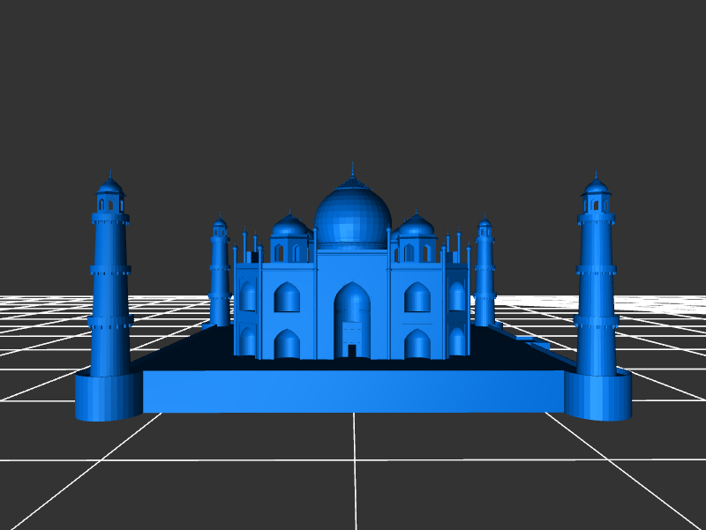Select the lower arched niche right of entrance
Image resolution: width=706 pixels, height=530 pixels.
tap(417, 344)
